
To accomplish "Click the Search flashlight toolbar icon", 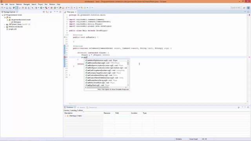I will tap(66, 8).
